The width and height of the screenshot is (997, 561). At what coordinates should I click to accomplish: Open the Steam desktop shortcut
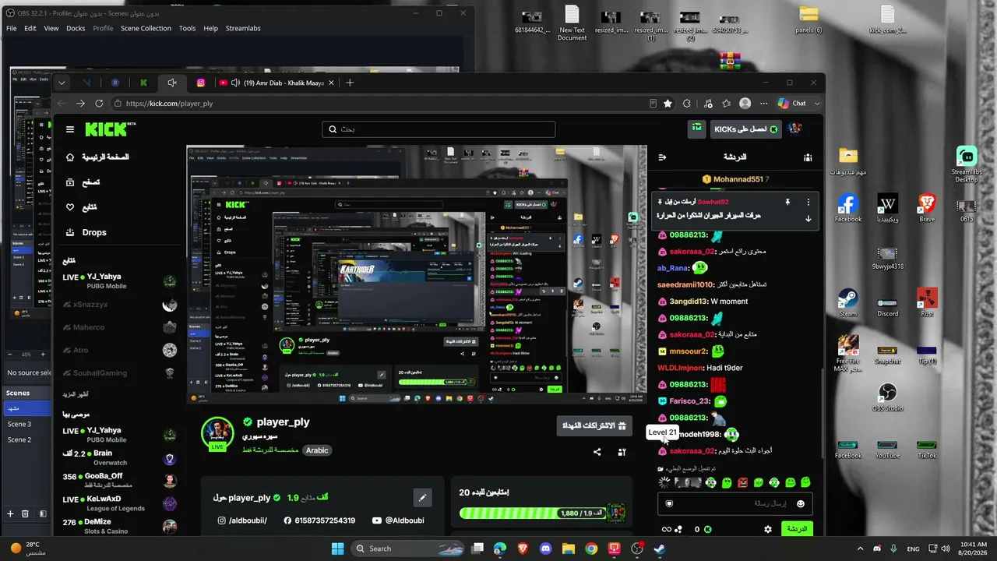[x=848, y=303]
